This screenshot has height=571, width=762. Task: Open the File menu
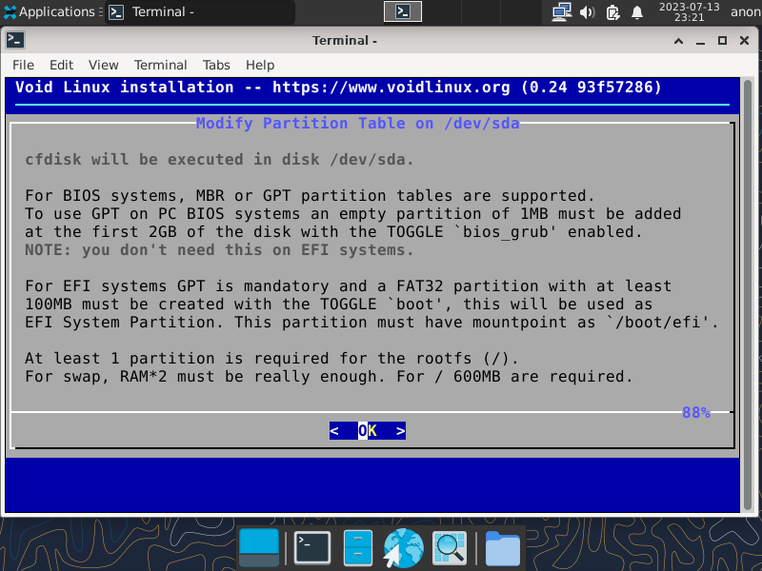[23, 65]
